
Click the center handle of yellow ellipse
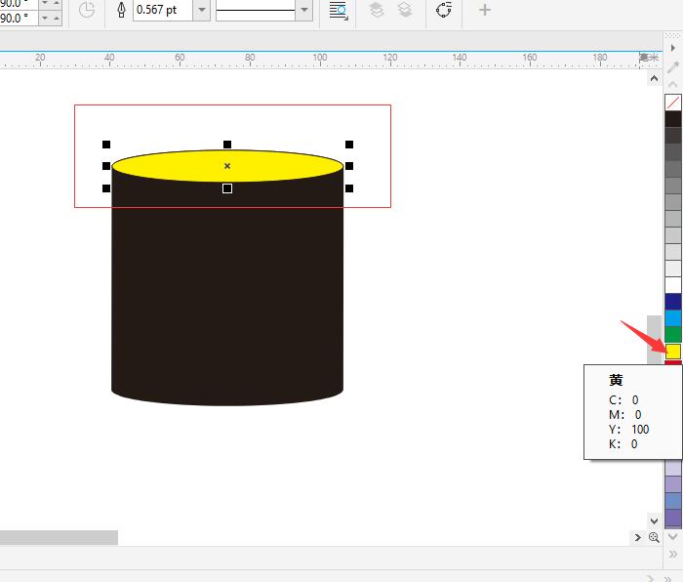point(227,166)
